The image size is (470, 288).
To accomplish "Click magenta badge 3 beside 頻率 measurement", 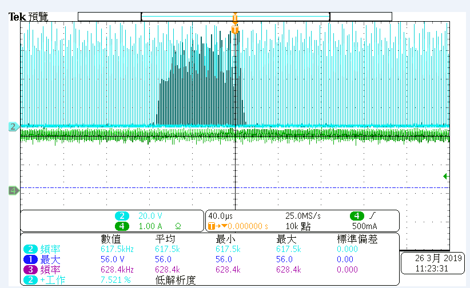I will point(30,269).
